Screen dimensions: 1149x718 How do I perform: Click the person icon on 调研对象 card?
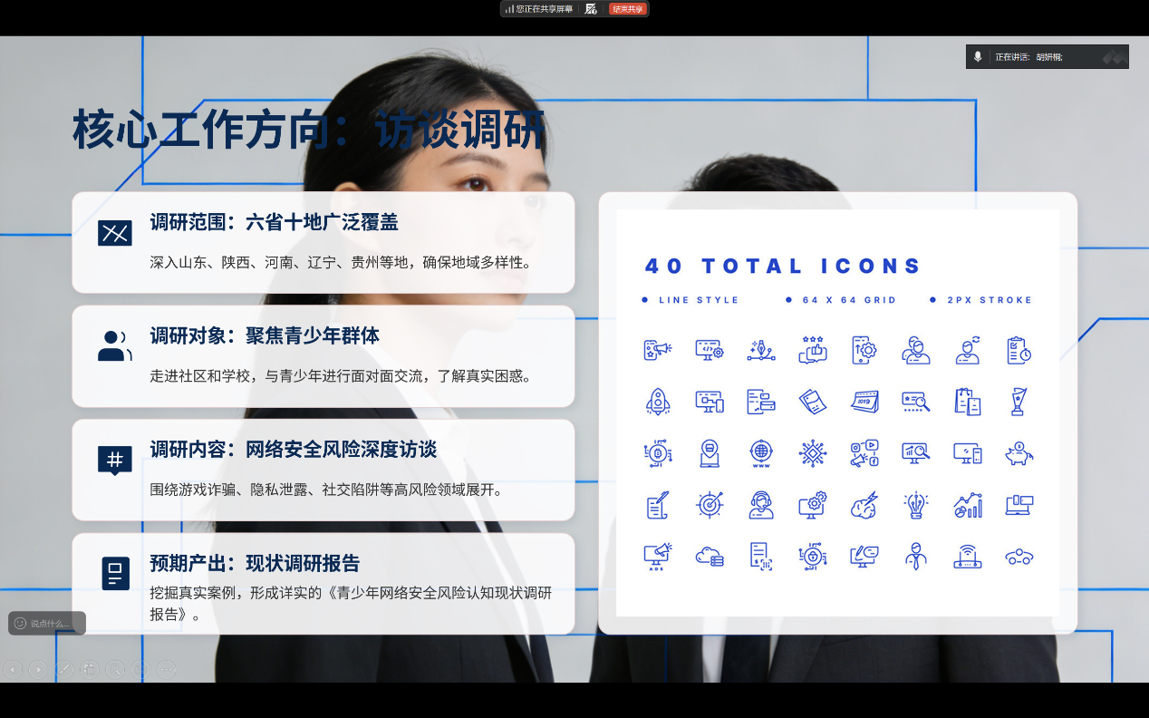[114, 346]
